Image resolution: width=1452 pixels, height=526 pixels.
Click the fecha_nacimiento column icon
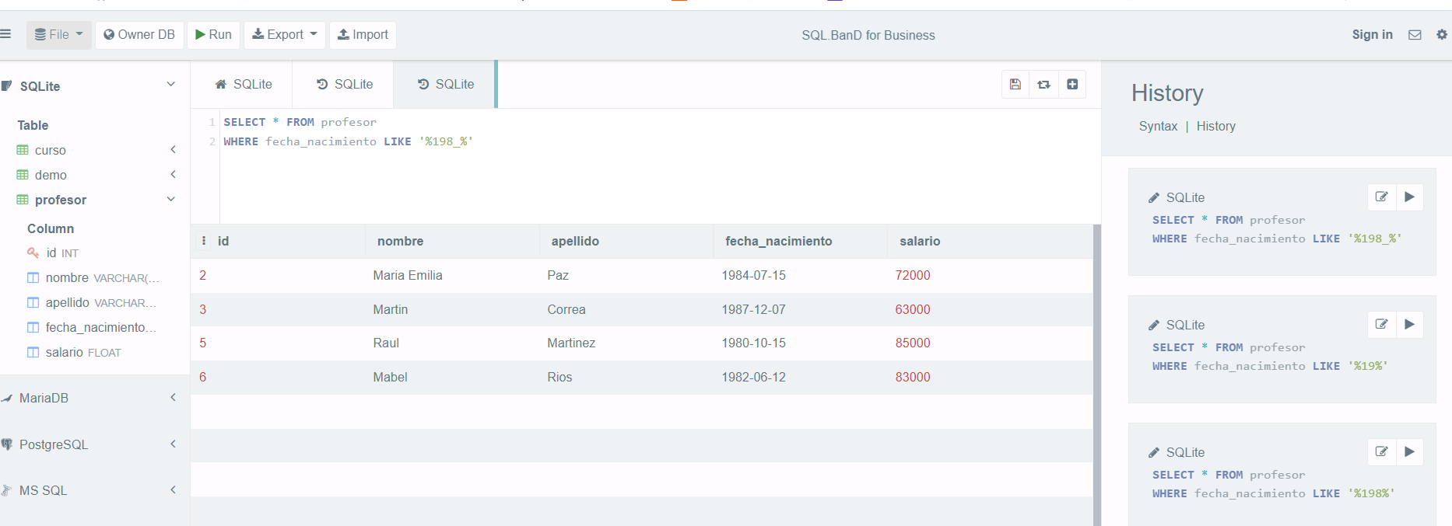[x=33, y=327]
